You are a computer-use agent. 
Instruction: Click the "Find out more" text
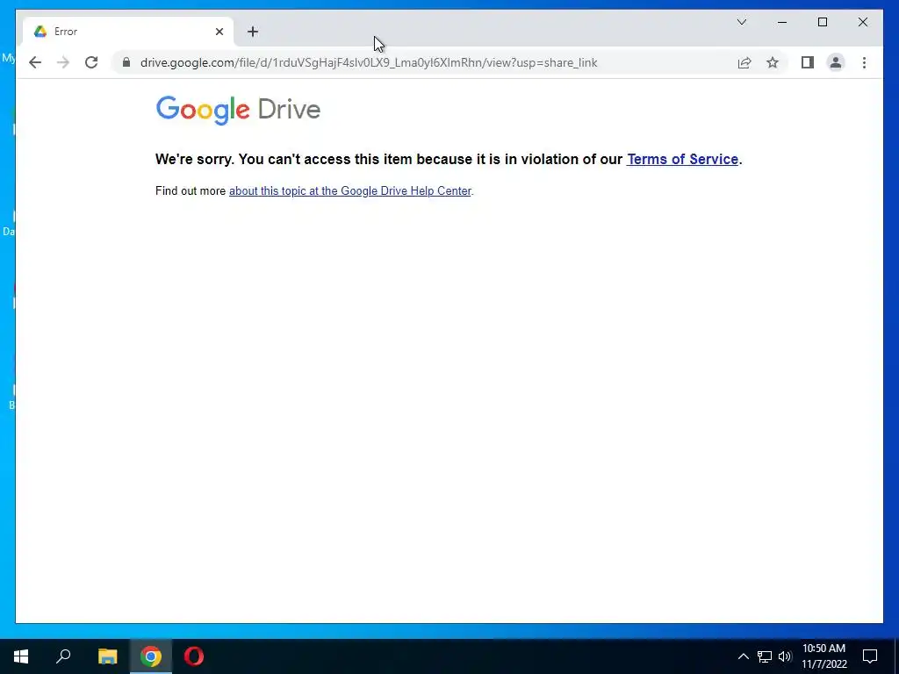pos(191,190)
